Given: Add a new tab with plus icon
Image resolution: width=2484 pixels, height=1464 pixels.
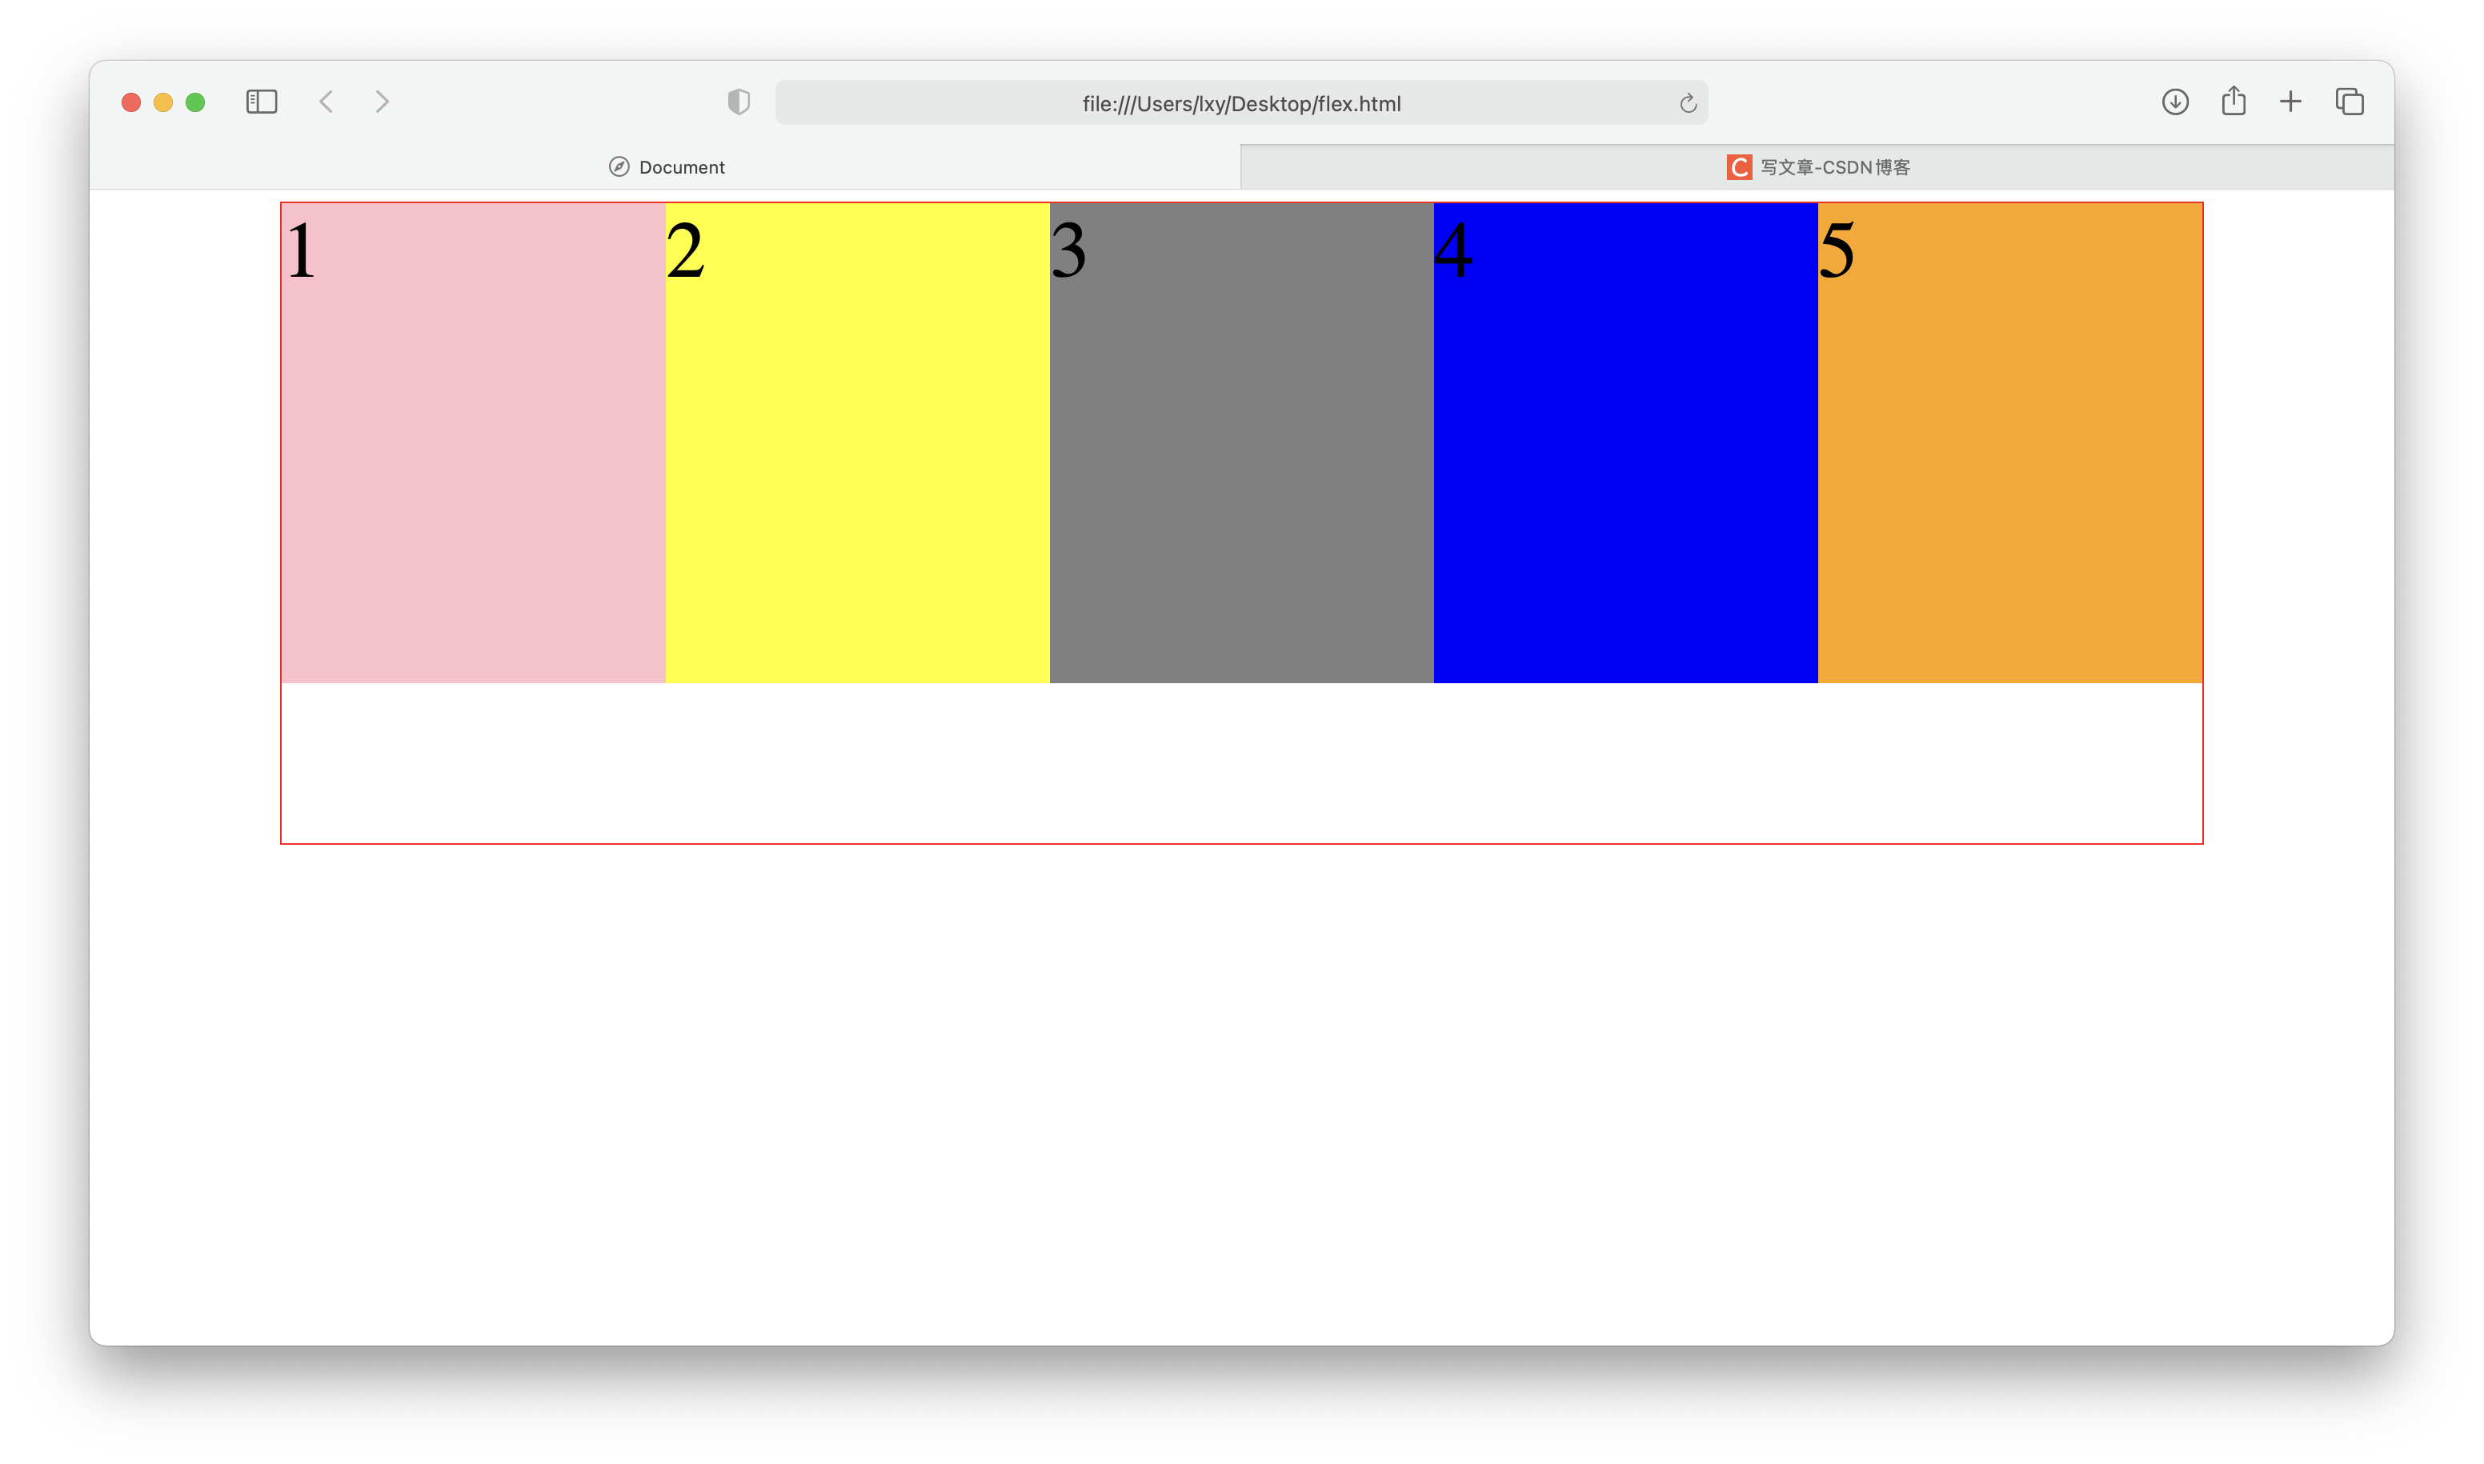Looking at the screenshot, I should (2290, 102).
